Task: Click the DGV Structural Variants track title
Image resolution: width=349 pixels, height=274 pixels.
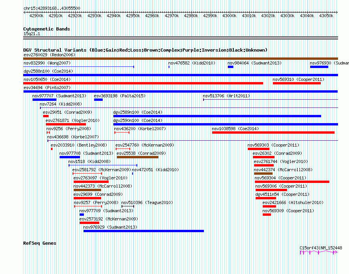Action: [145, 50]
